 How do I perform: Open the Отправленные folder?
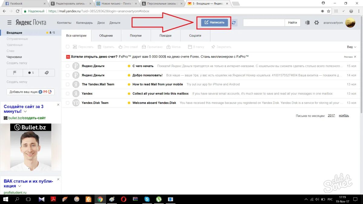tap(17, 39)
